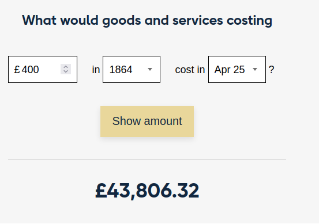Click the £ symbol inside the amount field
This screenshot has height=224, width=319.
[17, 70]
